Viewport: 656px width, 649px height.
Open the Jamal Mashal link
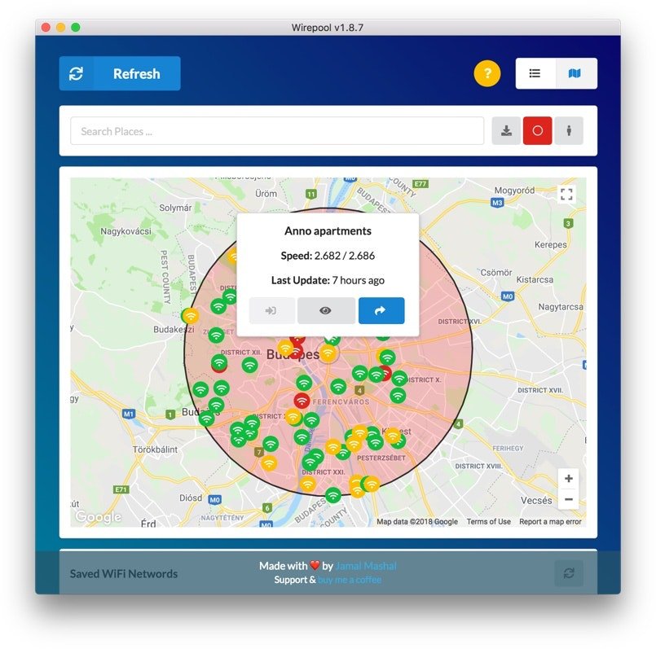pyautogui.click(x=367, y=566)
